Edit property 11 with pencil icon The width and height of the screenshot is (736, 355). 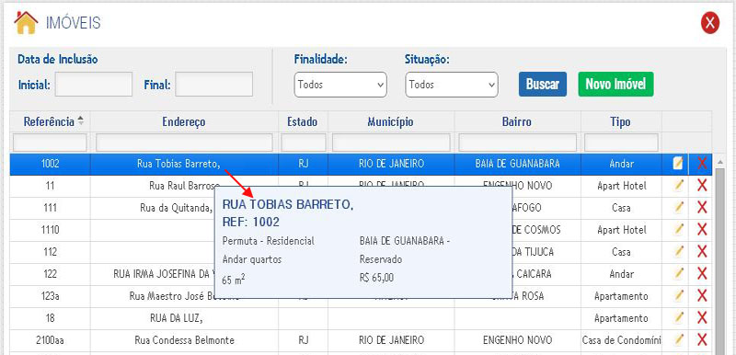(678, 186)
